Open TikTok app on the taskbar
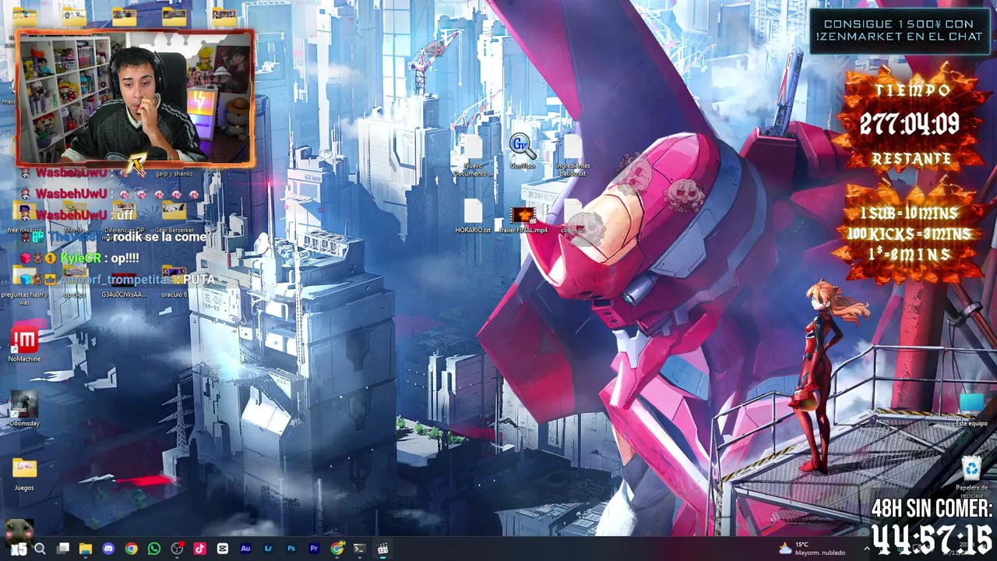Screen dimensions: 997x561 [199, 549]
